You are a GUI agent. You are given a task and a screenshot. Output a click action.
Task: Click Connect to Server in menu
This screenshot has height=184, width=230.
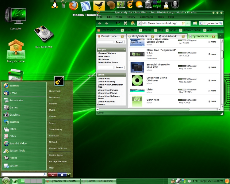point(58,148)
